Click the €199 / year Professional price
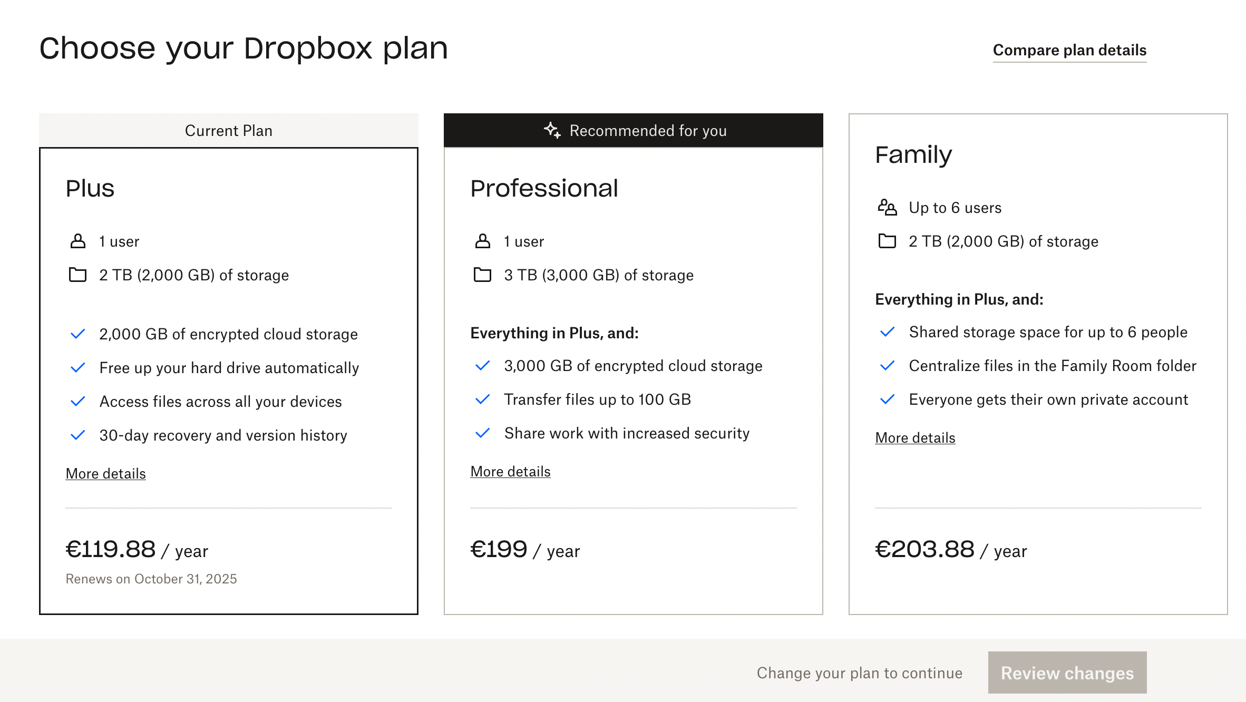 click(525, 550)
